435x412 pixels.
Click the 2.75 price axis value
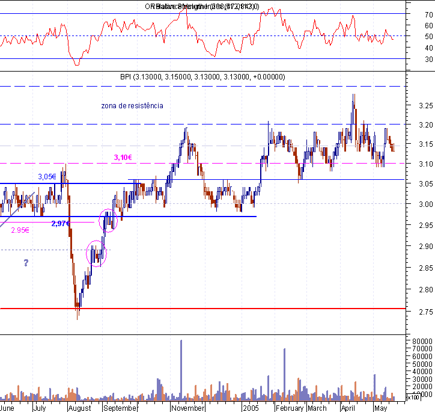426,312
